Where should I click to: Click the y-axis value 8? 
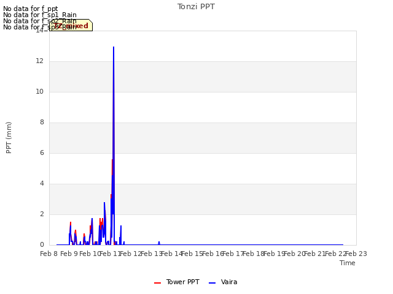[42, 123]
